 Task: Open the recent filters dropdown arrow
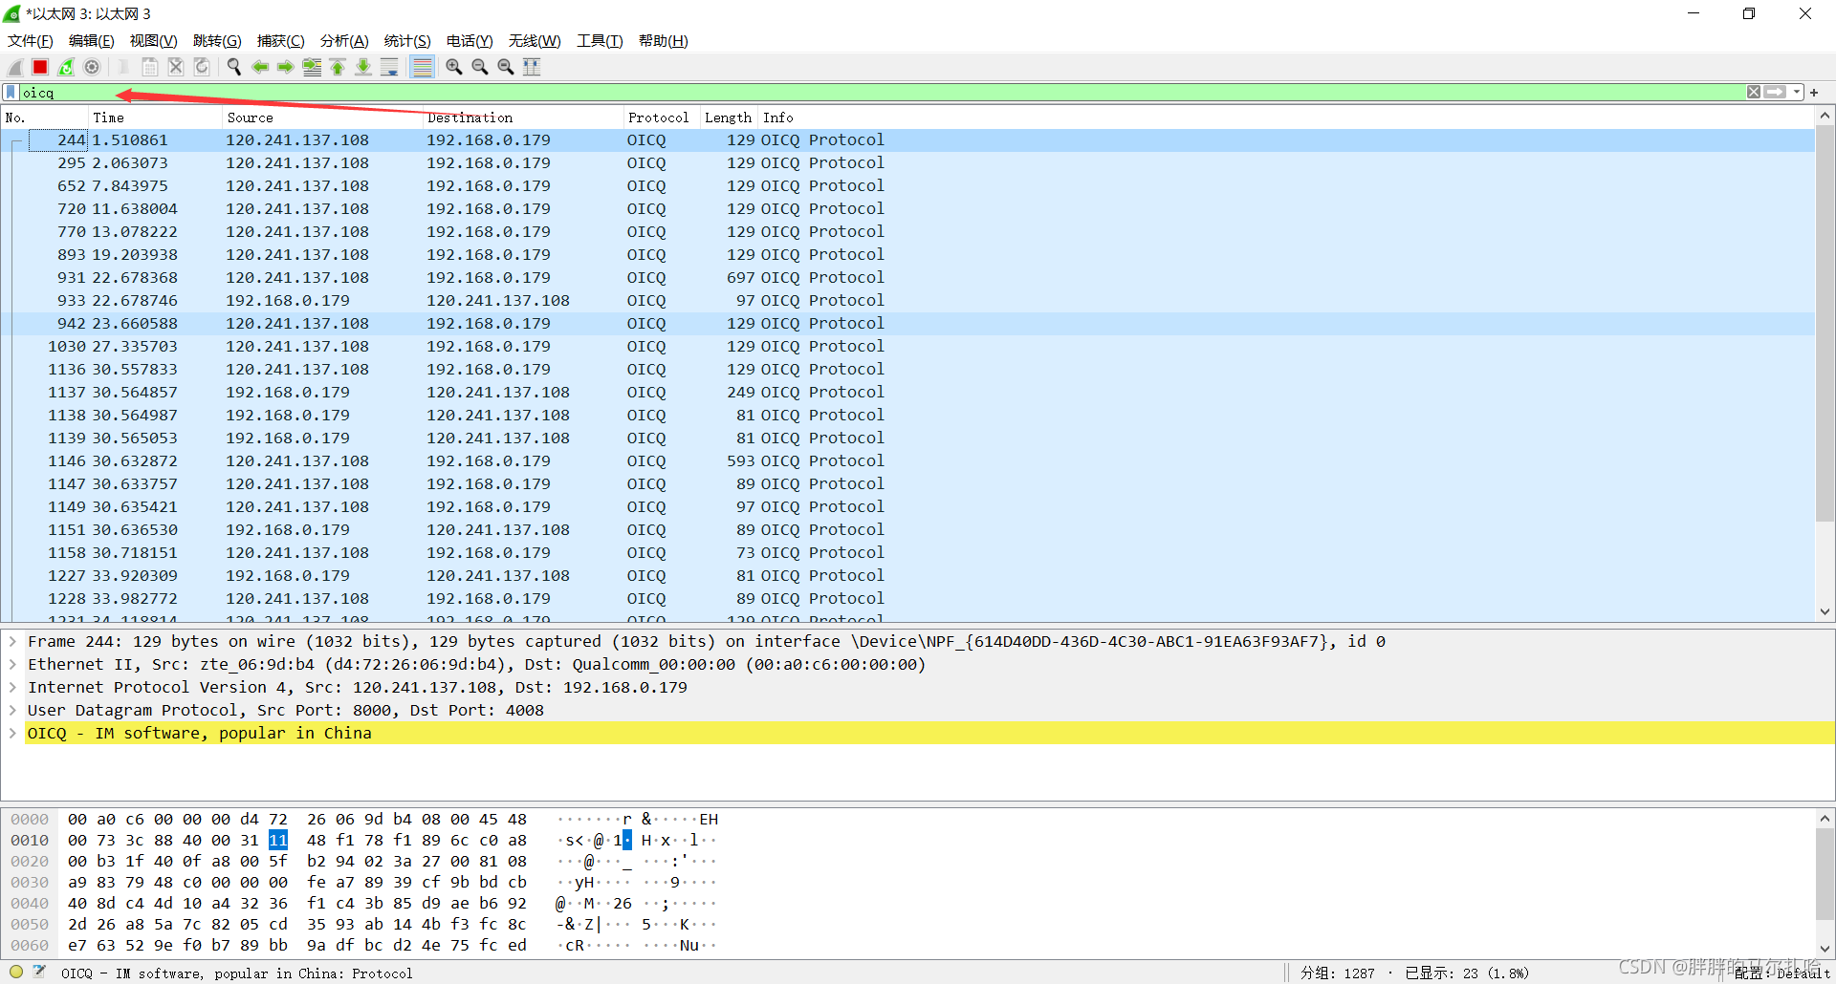point(1797,92)
